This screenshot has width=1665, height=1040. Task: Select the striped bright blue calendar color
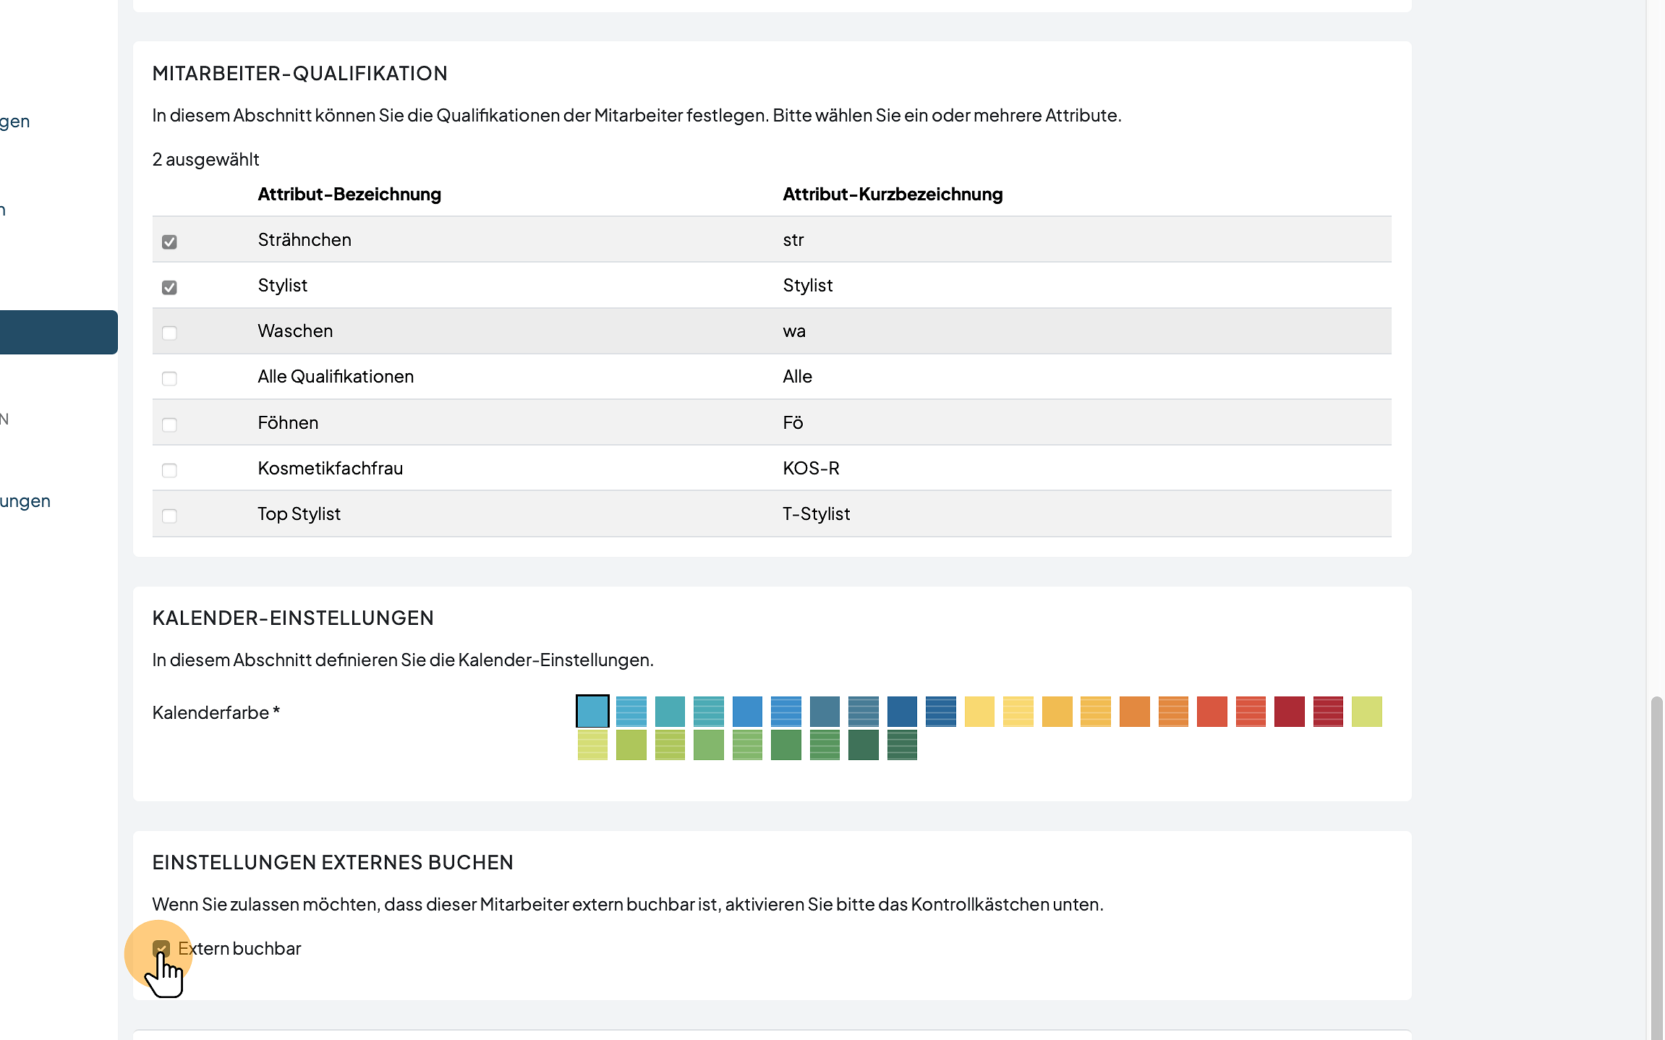coord(786,712)
